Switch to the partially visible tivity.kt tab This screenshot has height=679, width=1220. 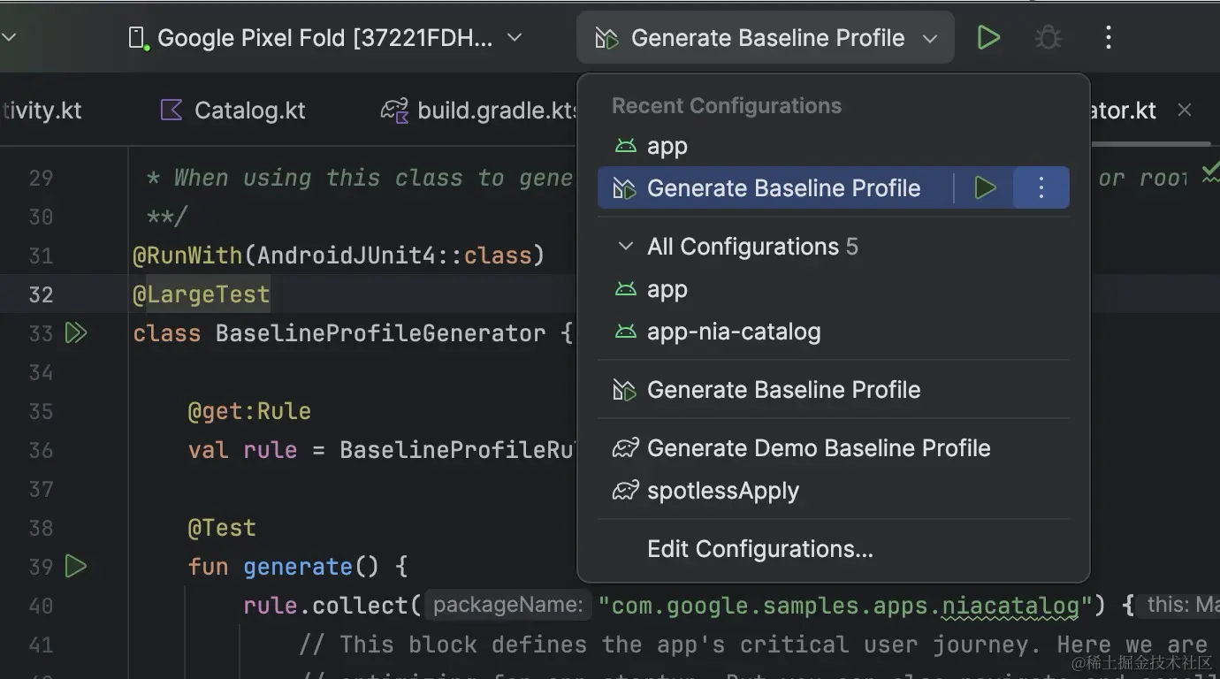(42, 111)
